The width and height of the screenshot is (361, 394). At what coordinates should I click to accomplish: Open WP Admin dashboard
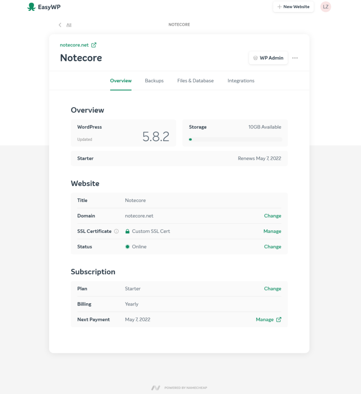coord(268,58)
